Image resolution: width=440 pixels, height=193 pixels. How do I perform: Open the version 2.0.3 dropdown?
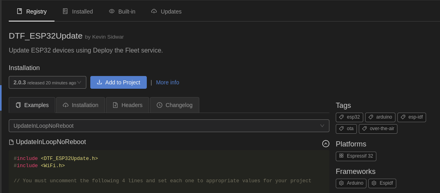[x=47, y=82]
